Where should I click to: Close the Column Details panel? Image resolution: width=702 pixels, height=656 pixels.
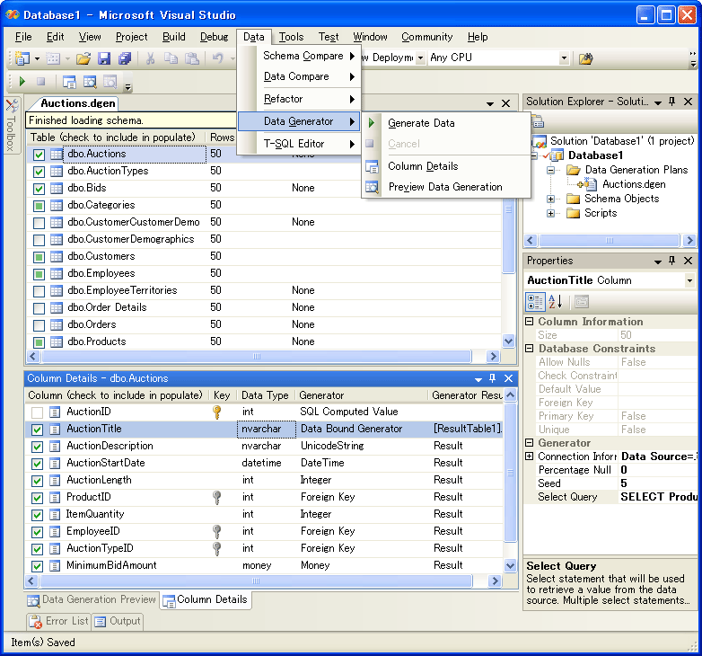pos(509,378)
